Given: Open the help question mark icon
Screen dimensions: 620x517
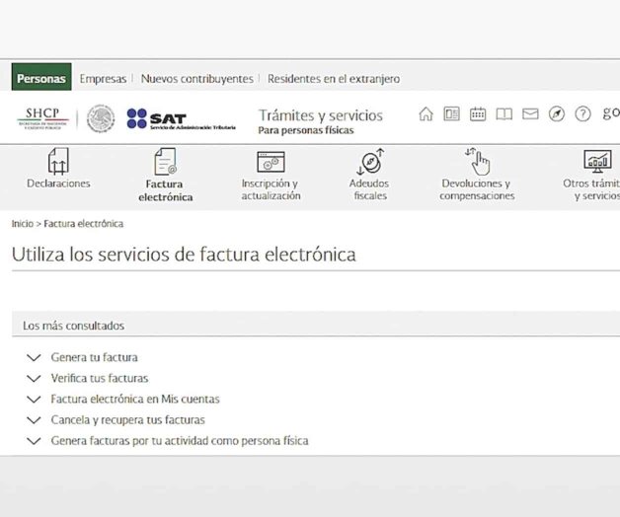Looking at the screenshot, I should [x=582, y=114].
